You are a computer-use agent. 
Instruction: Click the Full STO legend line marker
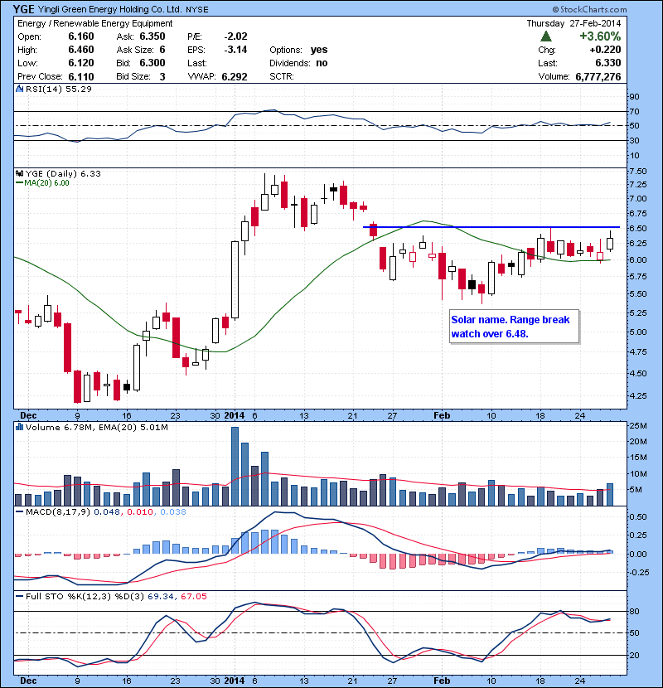click(19, 596)
